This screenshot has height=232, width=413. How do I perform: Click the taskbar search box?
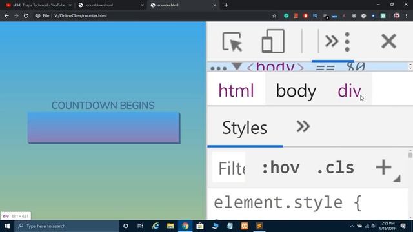66,226
